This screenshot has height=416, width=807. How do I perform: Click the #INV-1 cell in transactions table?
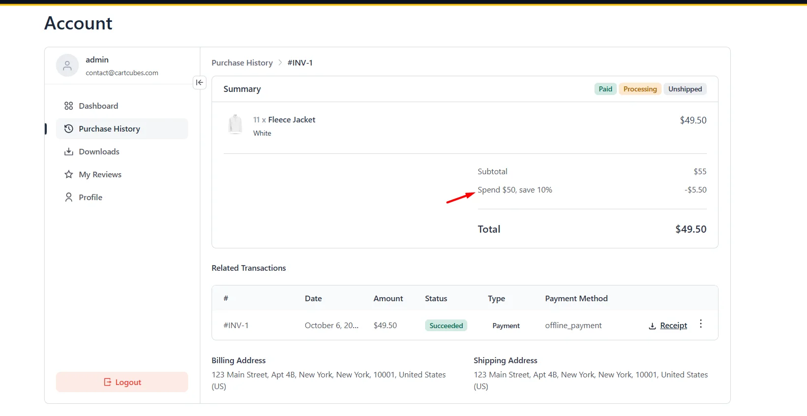point(236,326)
